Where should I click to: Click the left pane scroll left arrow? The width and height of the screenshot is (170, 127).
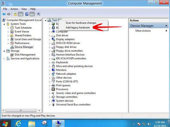3,110
